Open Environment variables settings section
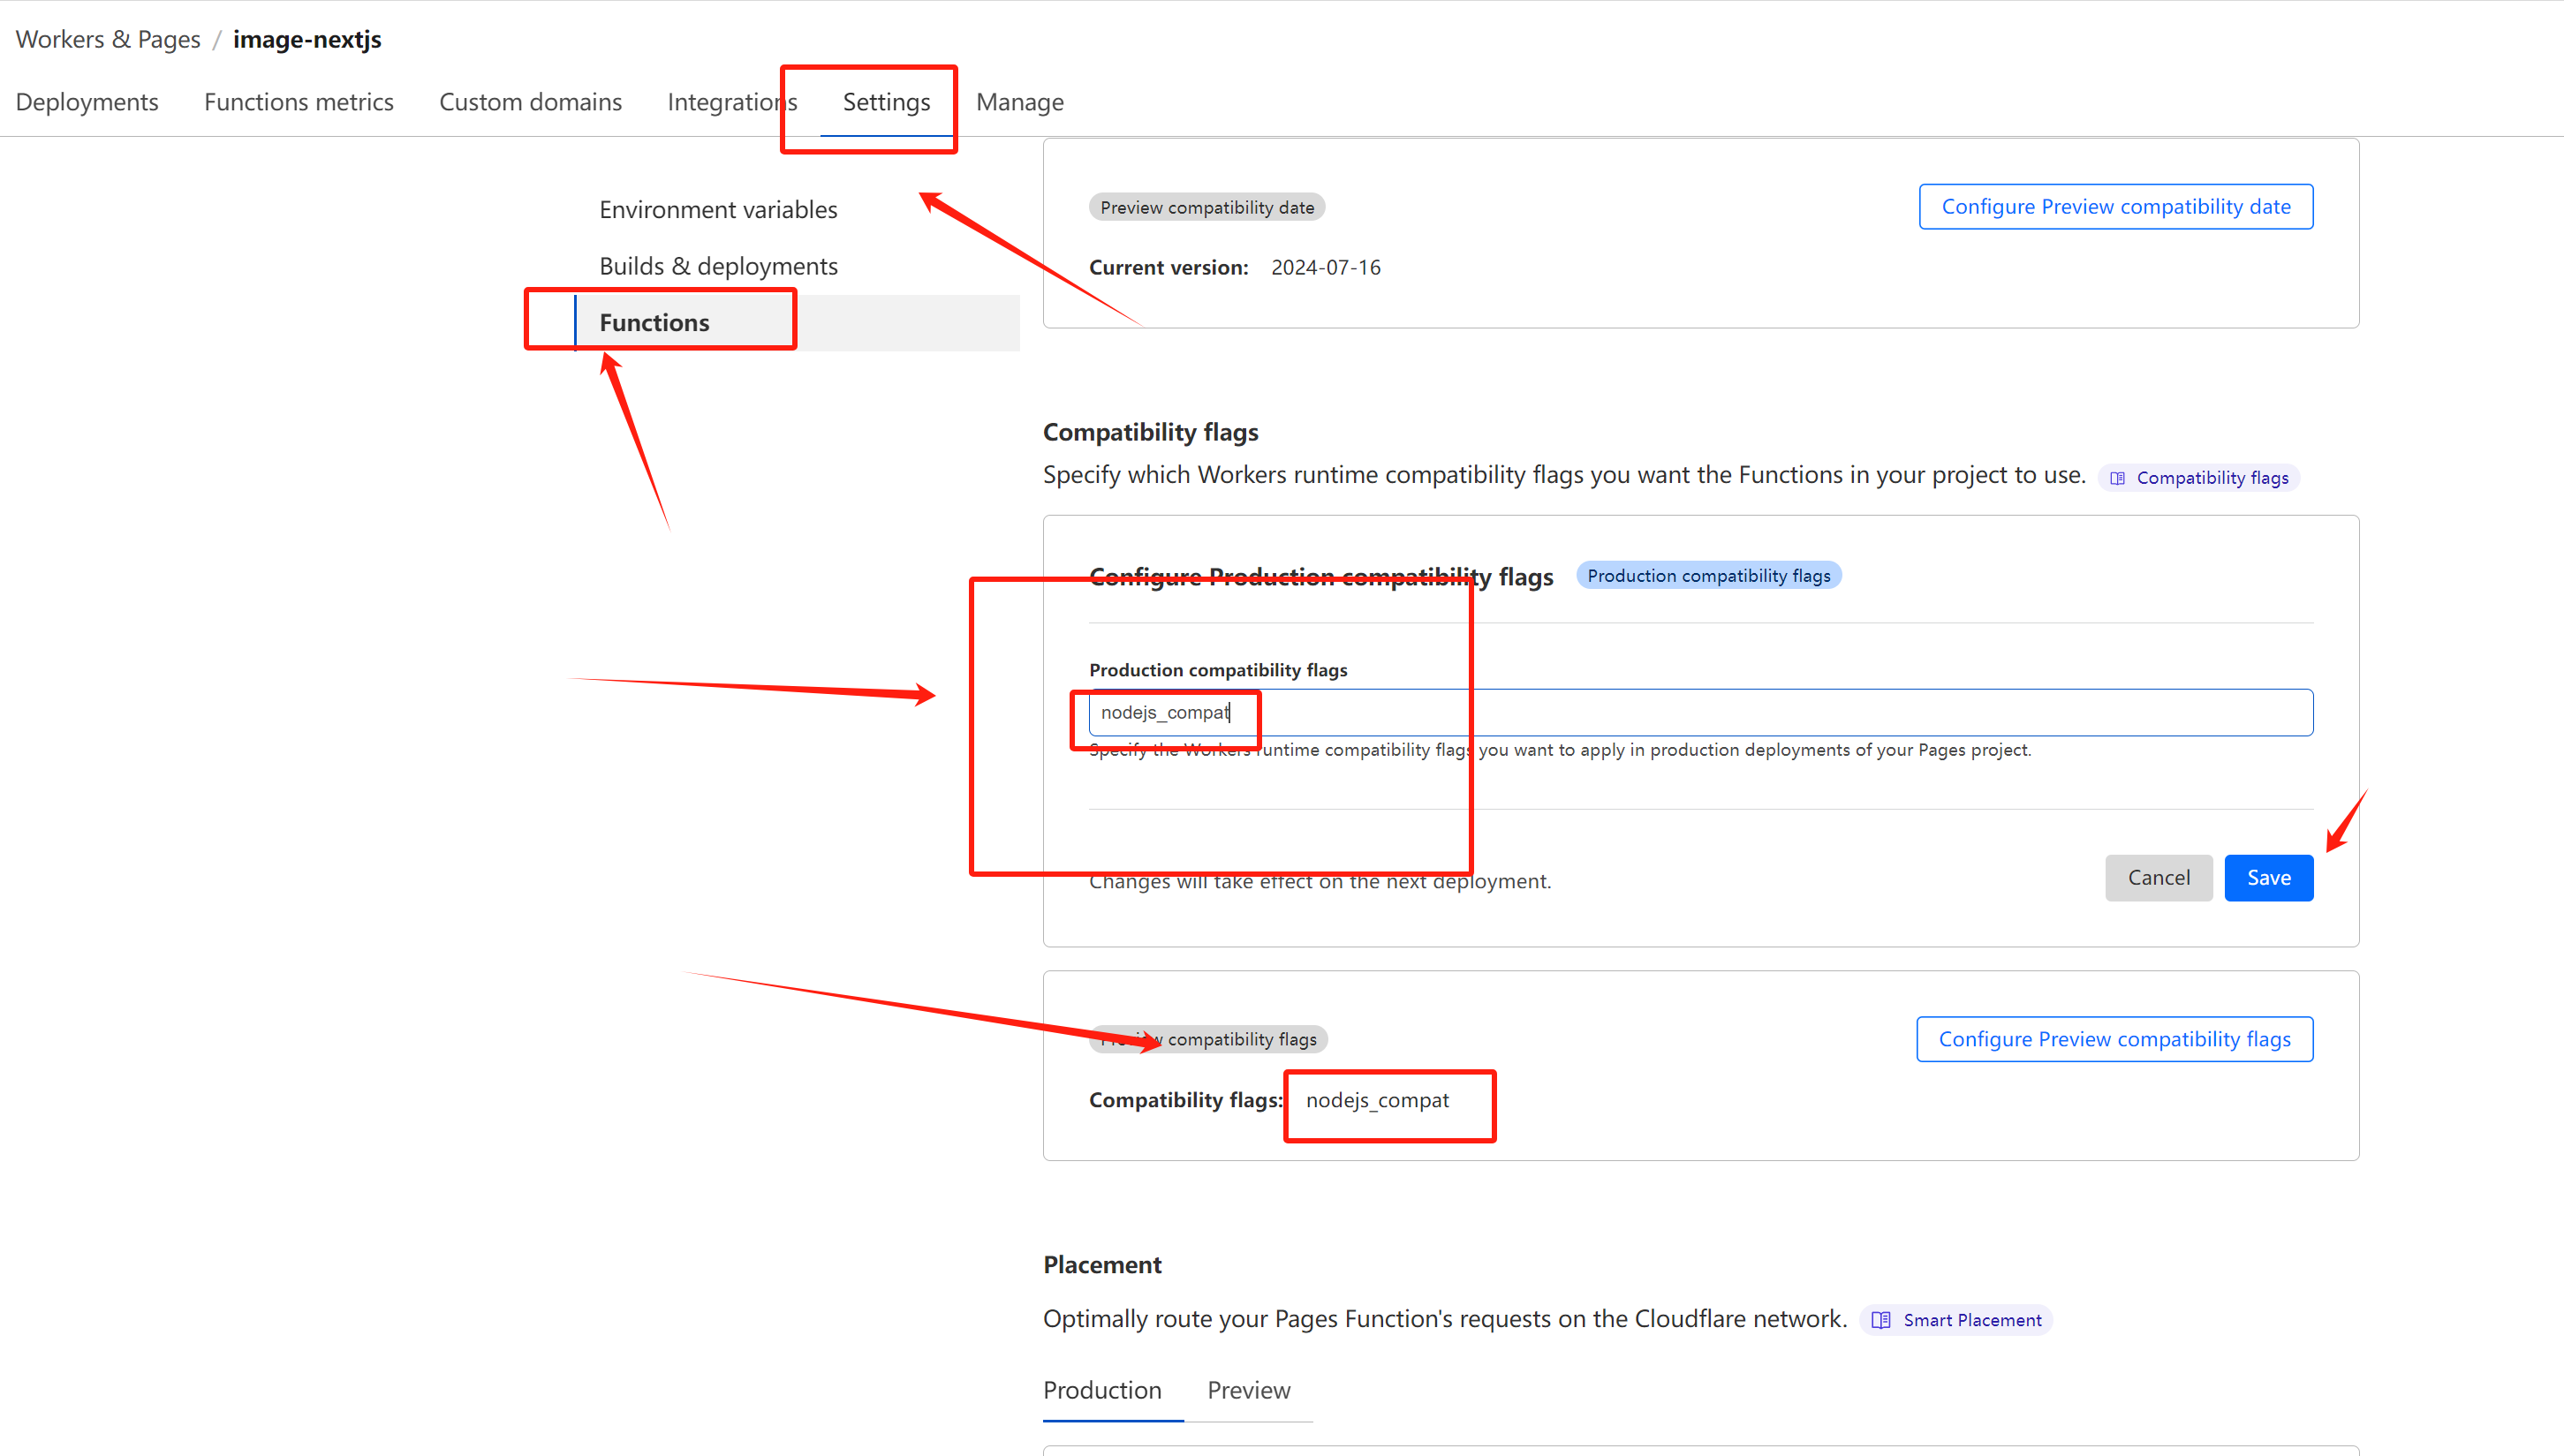The height and width of the screenshot is (1456, 2564). coord(718,209)
